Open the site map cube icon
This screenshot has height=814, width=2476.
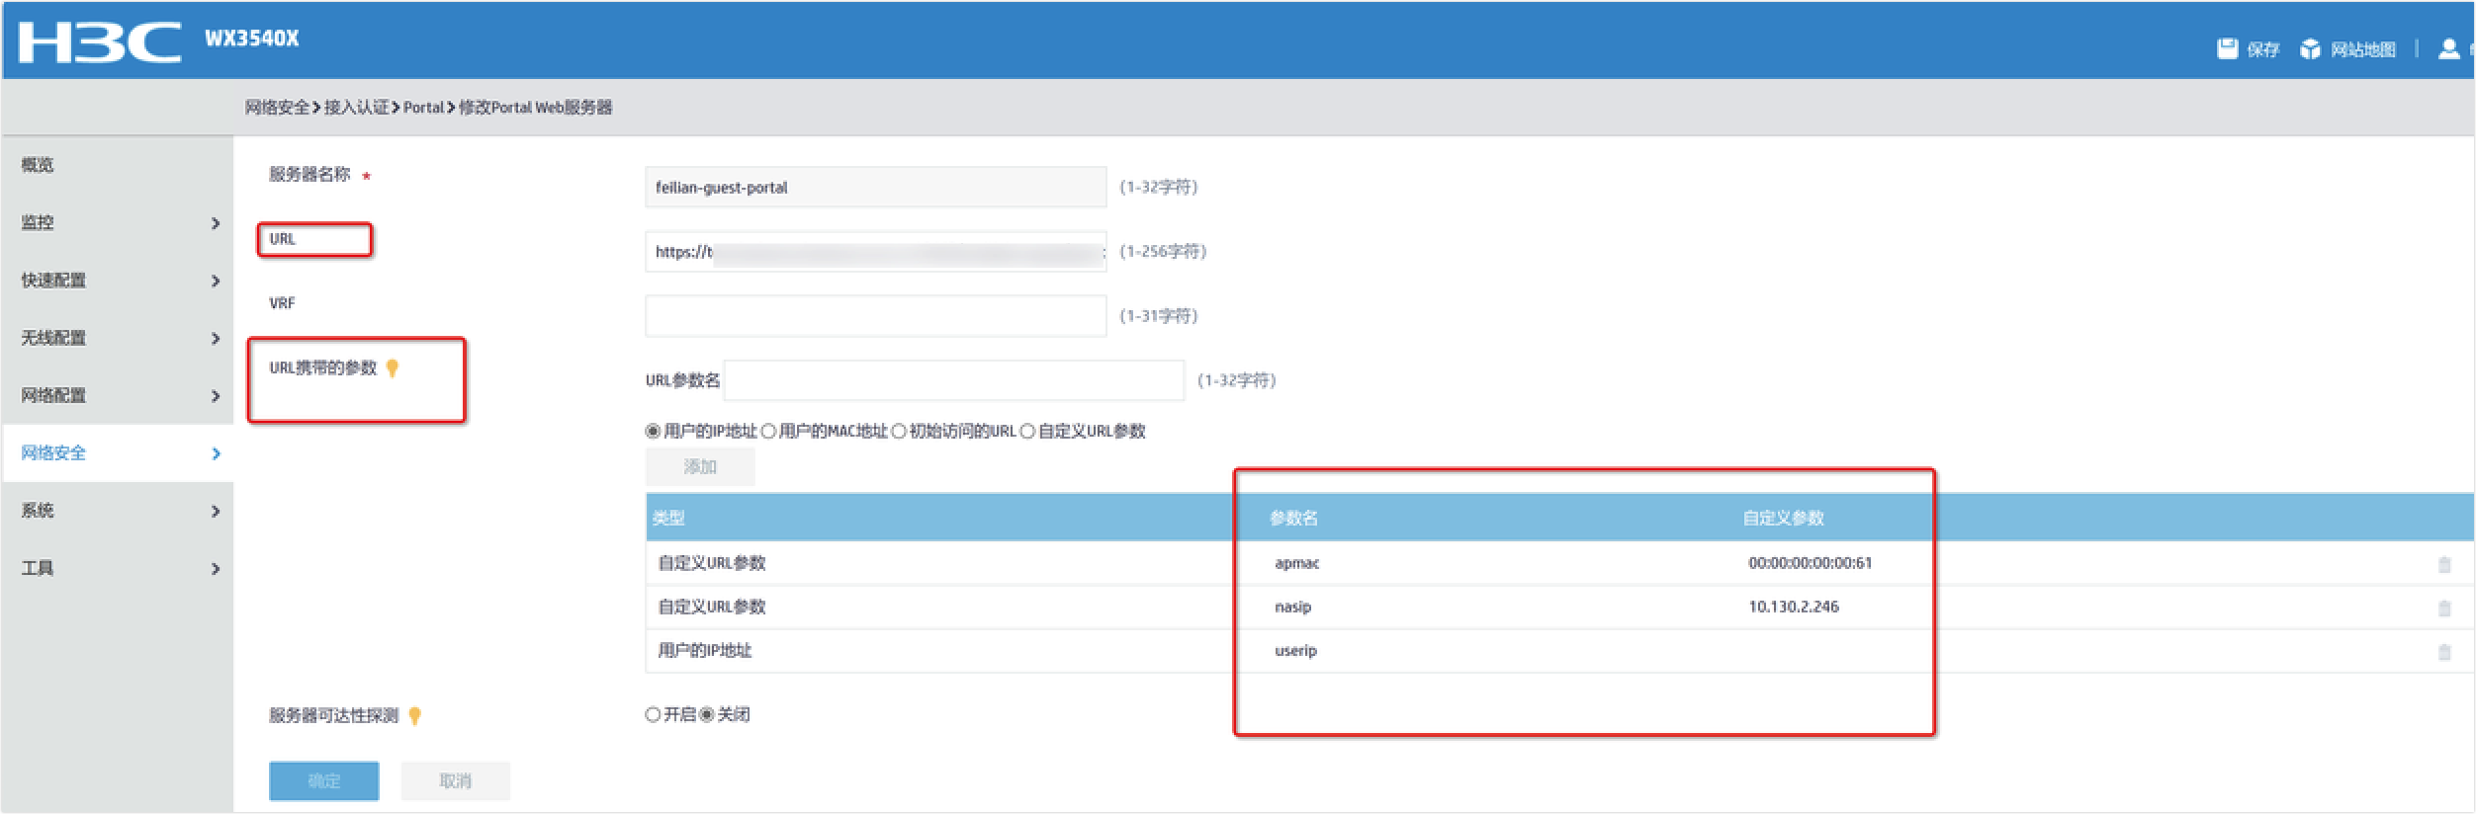pos(2310,49)
